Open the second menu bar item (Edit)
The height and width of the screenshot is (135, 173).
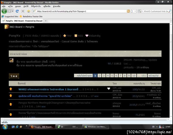10,6
